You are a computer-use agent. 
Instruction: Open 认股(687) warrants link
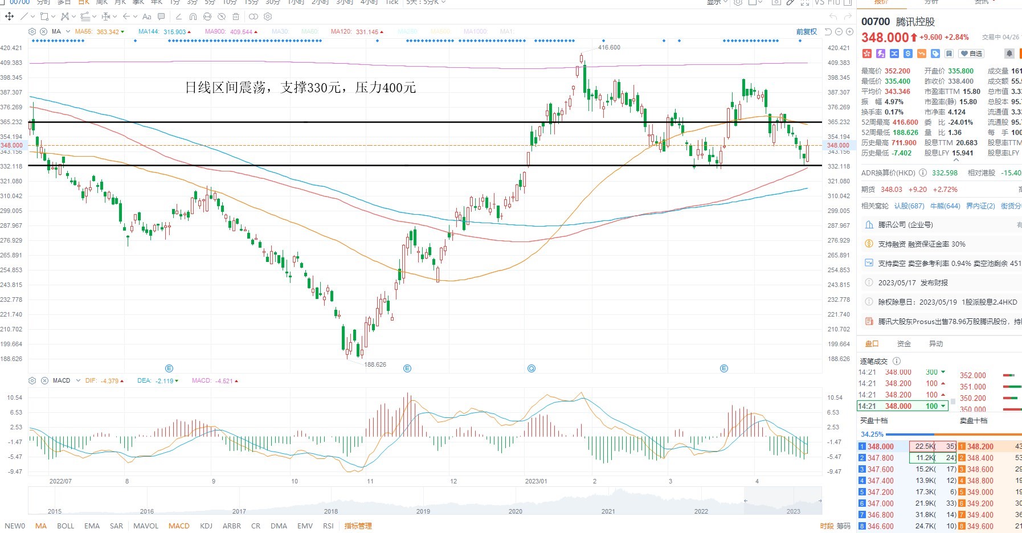pos(909,206)
